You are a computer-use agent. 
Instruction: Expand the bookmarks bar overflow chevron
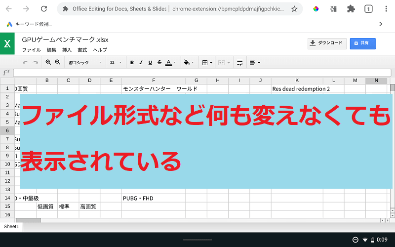tap(381, 24)
